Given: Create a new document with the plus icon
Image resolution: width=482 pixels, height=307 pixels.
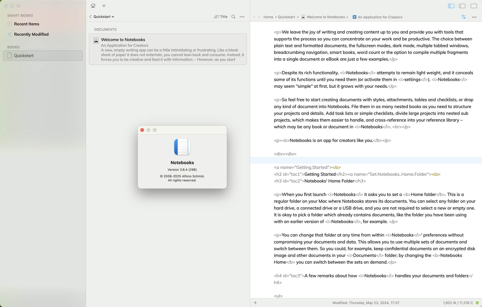Looking at the screenshot, I should [104, 6].
